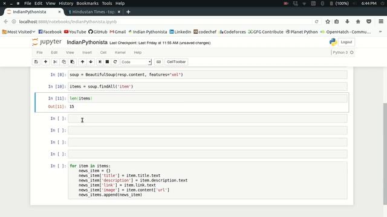Expand Most Visited bookmarks folder
This screenshot has height=217, width=387.
19,32
